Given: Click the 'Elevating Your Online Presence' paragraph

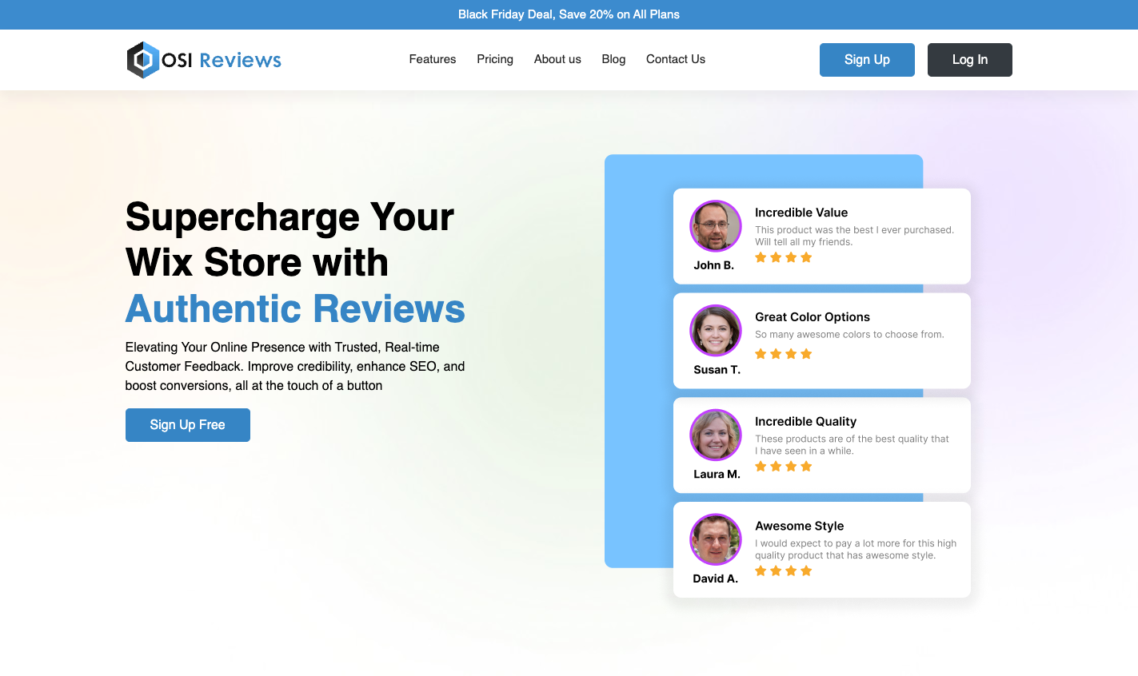Looking at the screenshot, I should [x=295, y=367].
